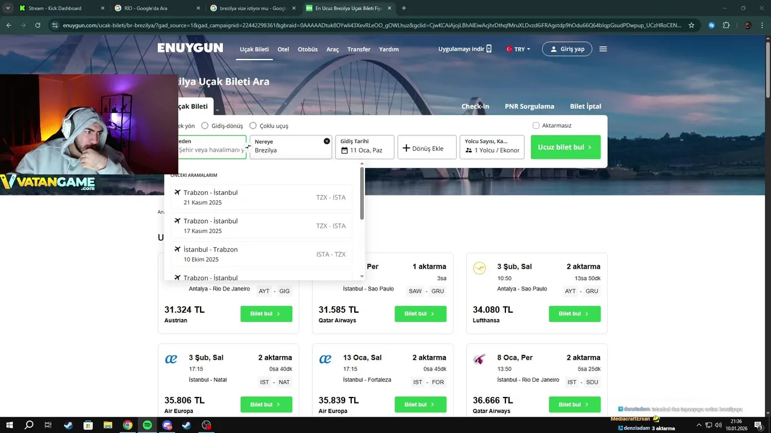This screenshot has height=433, width=771.
Task: Open Microsoft Store from taskbar
Action: pyautogui.click(x=88, y=425)
